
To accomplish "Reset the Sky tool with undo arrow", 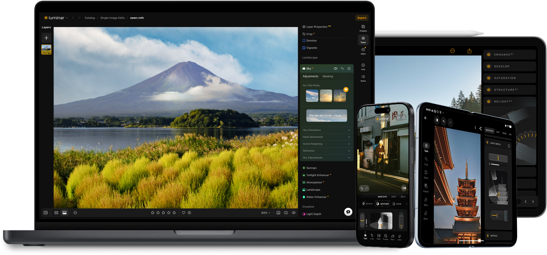I will click(342, 68).
